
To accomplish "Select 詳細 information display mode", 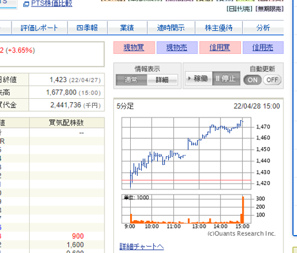I will point(162,80).
